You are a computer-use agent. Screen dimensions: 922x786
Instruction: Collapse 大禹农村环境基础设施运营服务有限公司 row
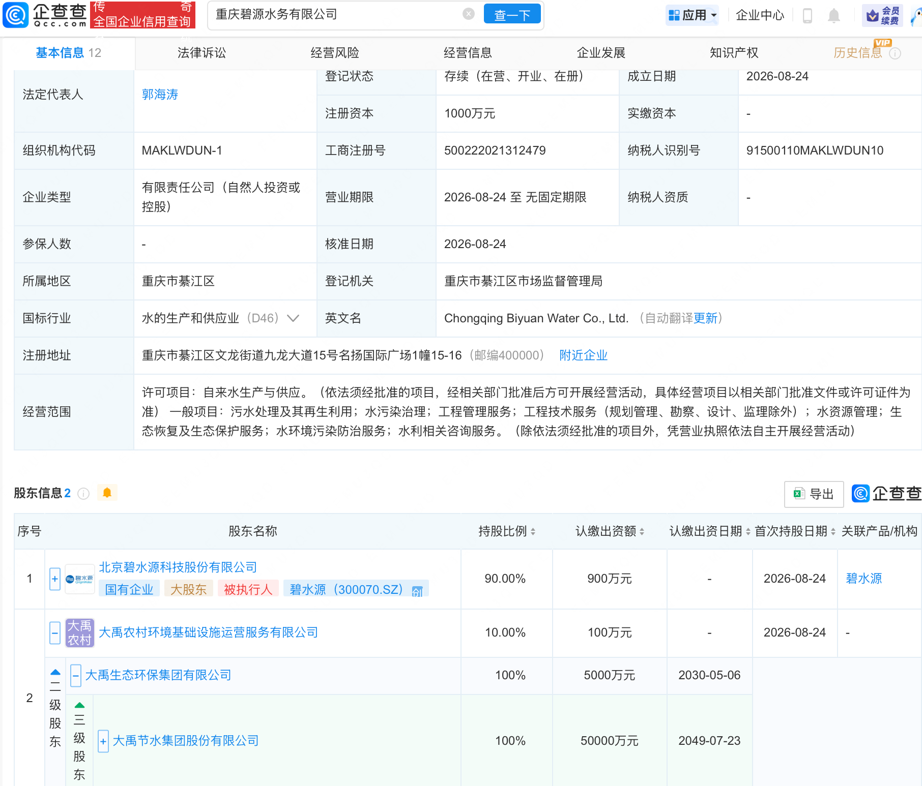(55, 632)
